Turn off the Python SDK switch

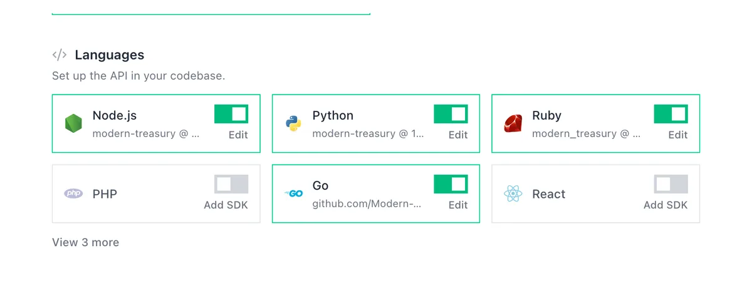pos(451,114)
